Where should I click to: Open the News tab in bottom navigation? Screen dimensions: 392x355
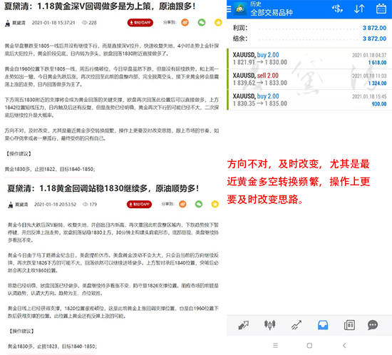[x=349, y=325]
